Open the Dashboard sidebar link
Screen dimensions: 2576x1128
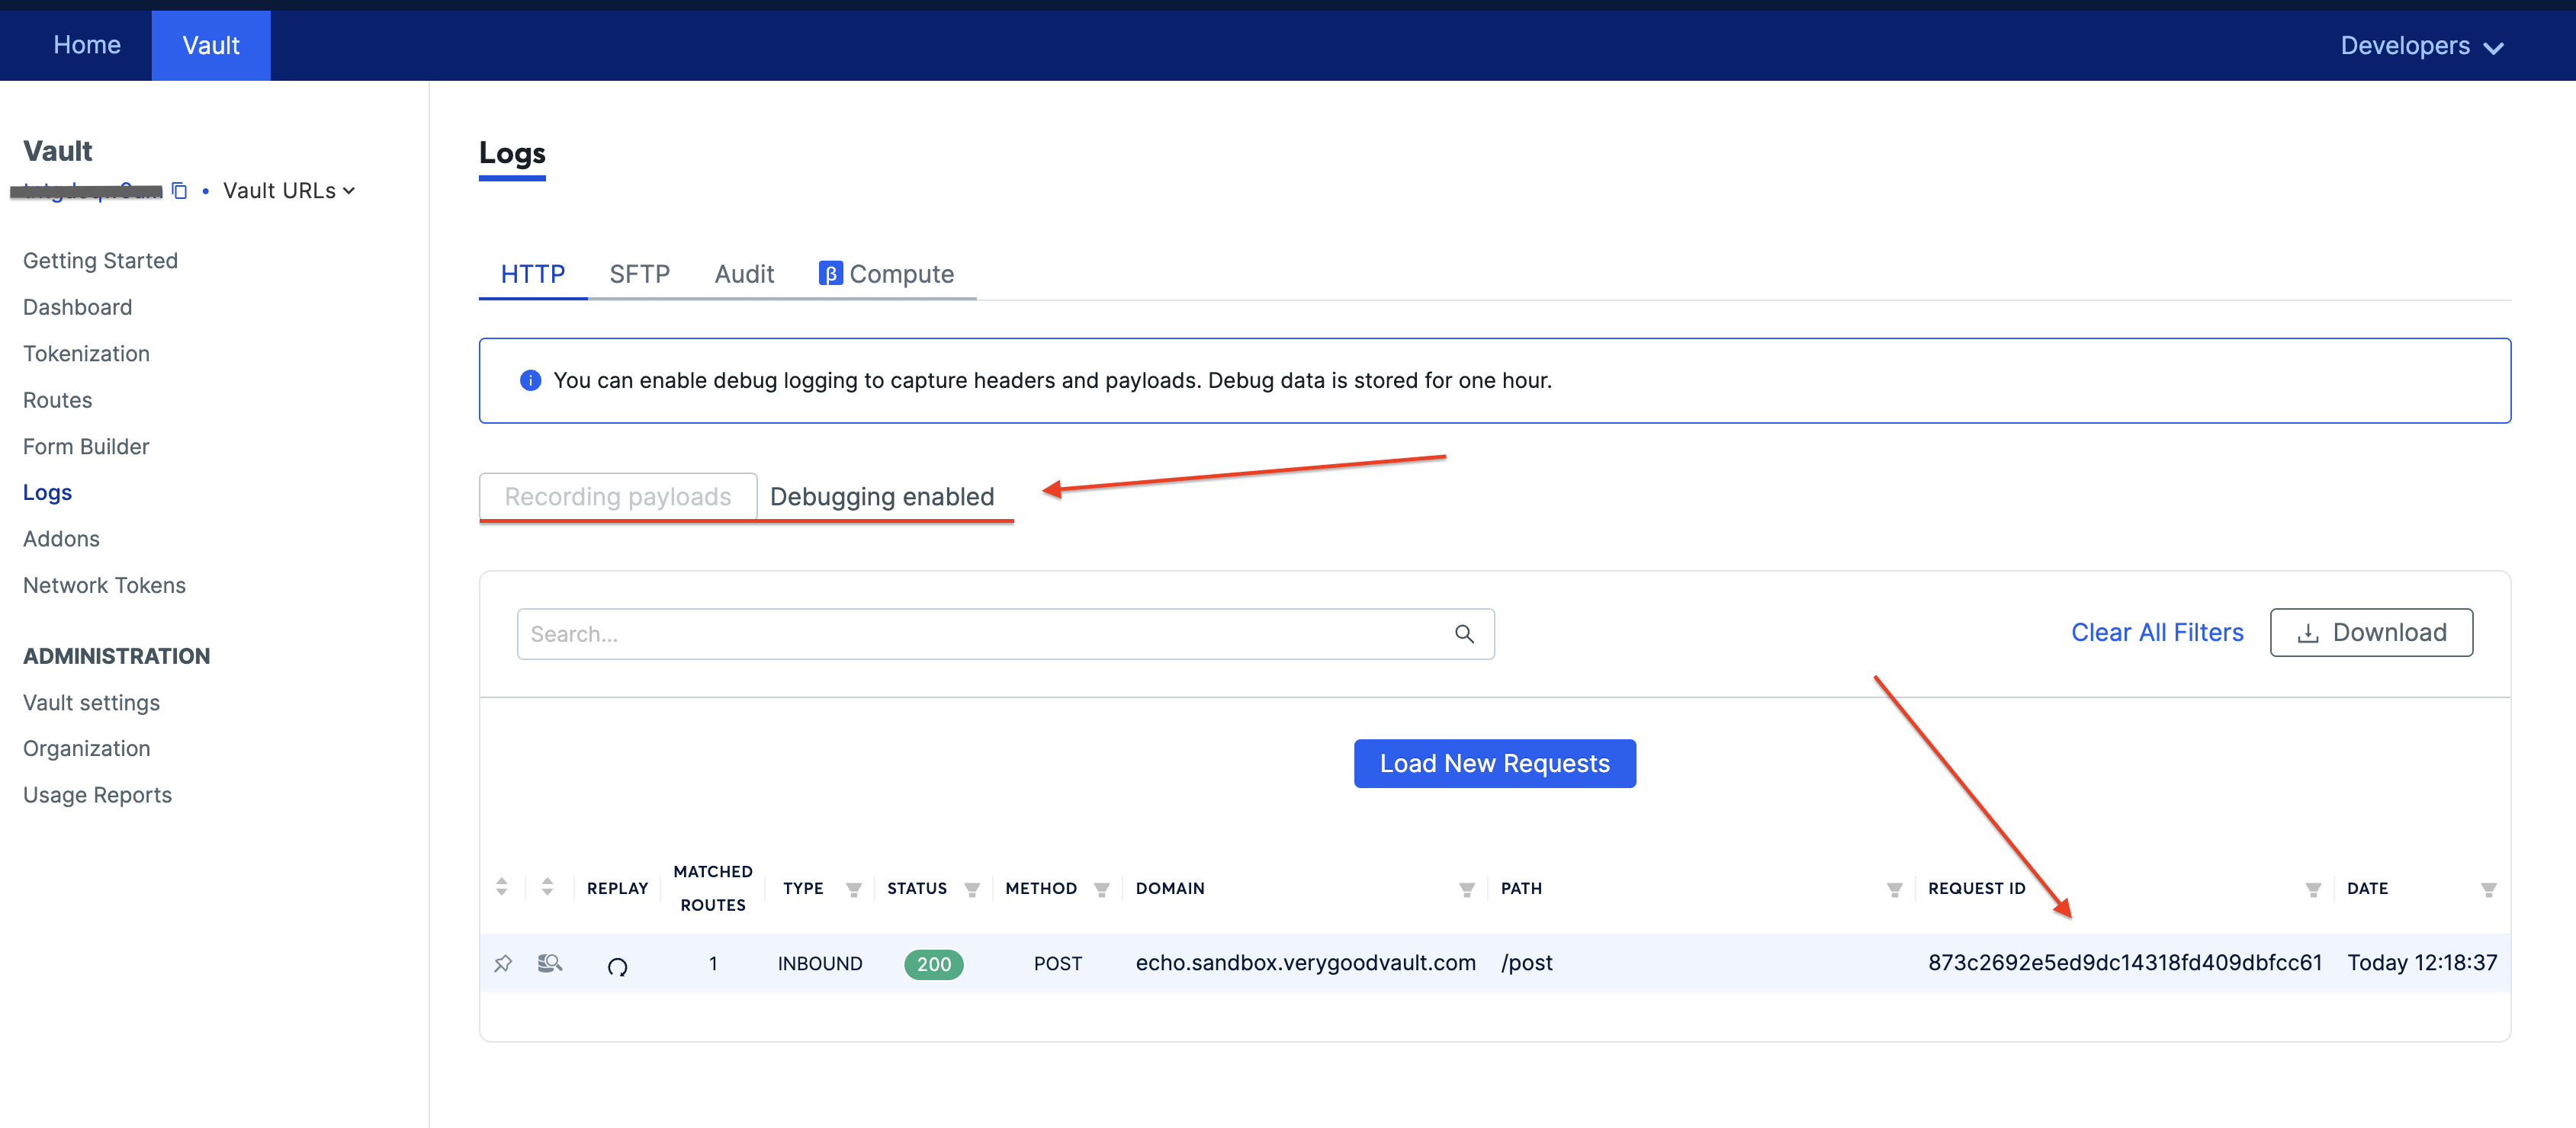point(77,306)
